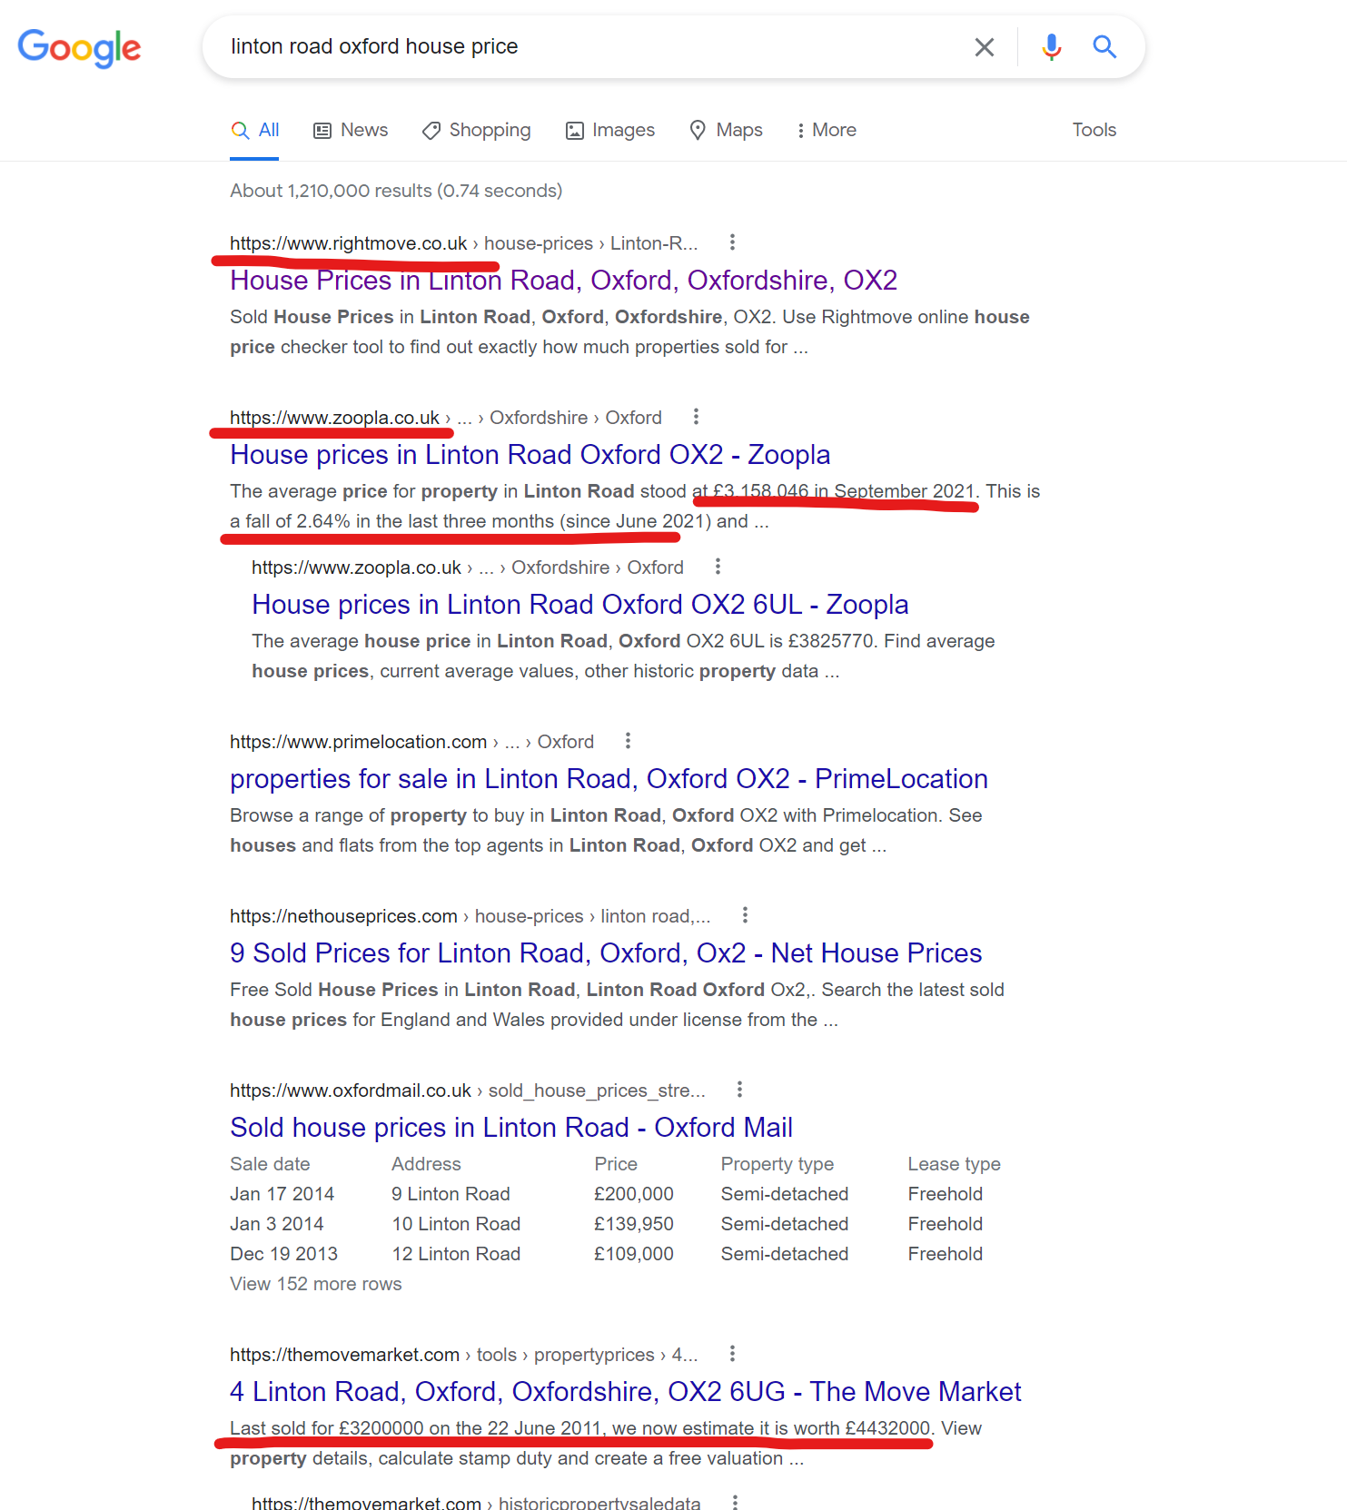Click the oxfordmail.co.uk URL breadcrumb

[x=467, y=1091]
